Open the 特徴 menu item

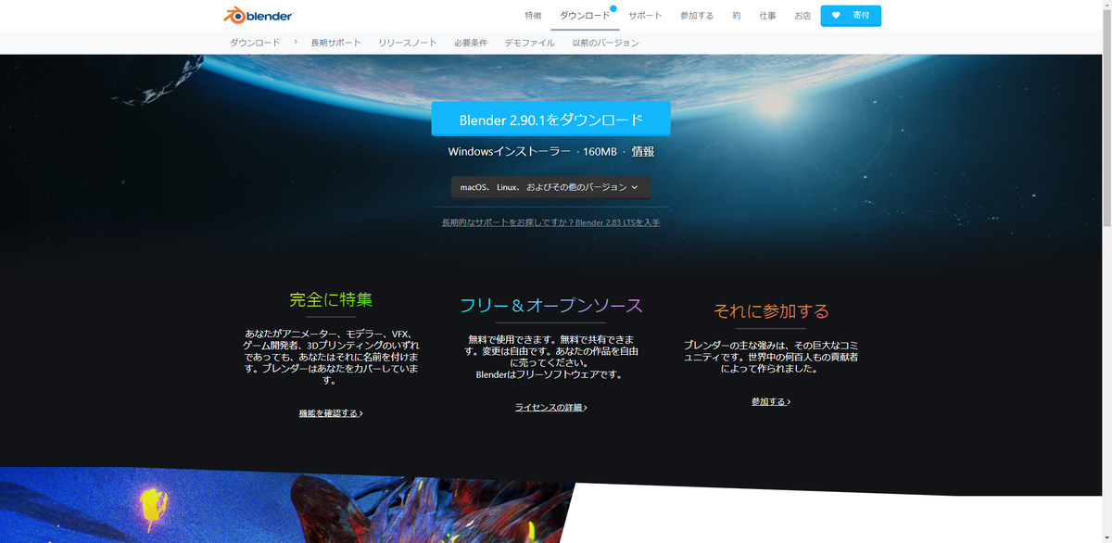click(533, 16)
